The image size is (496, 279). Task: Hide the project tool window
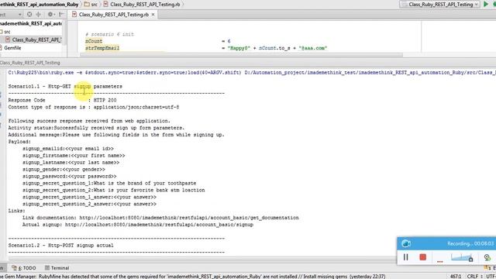click(x=61, y=15)
